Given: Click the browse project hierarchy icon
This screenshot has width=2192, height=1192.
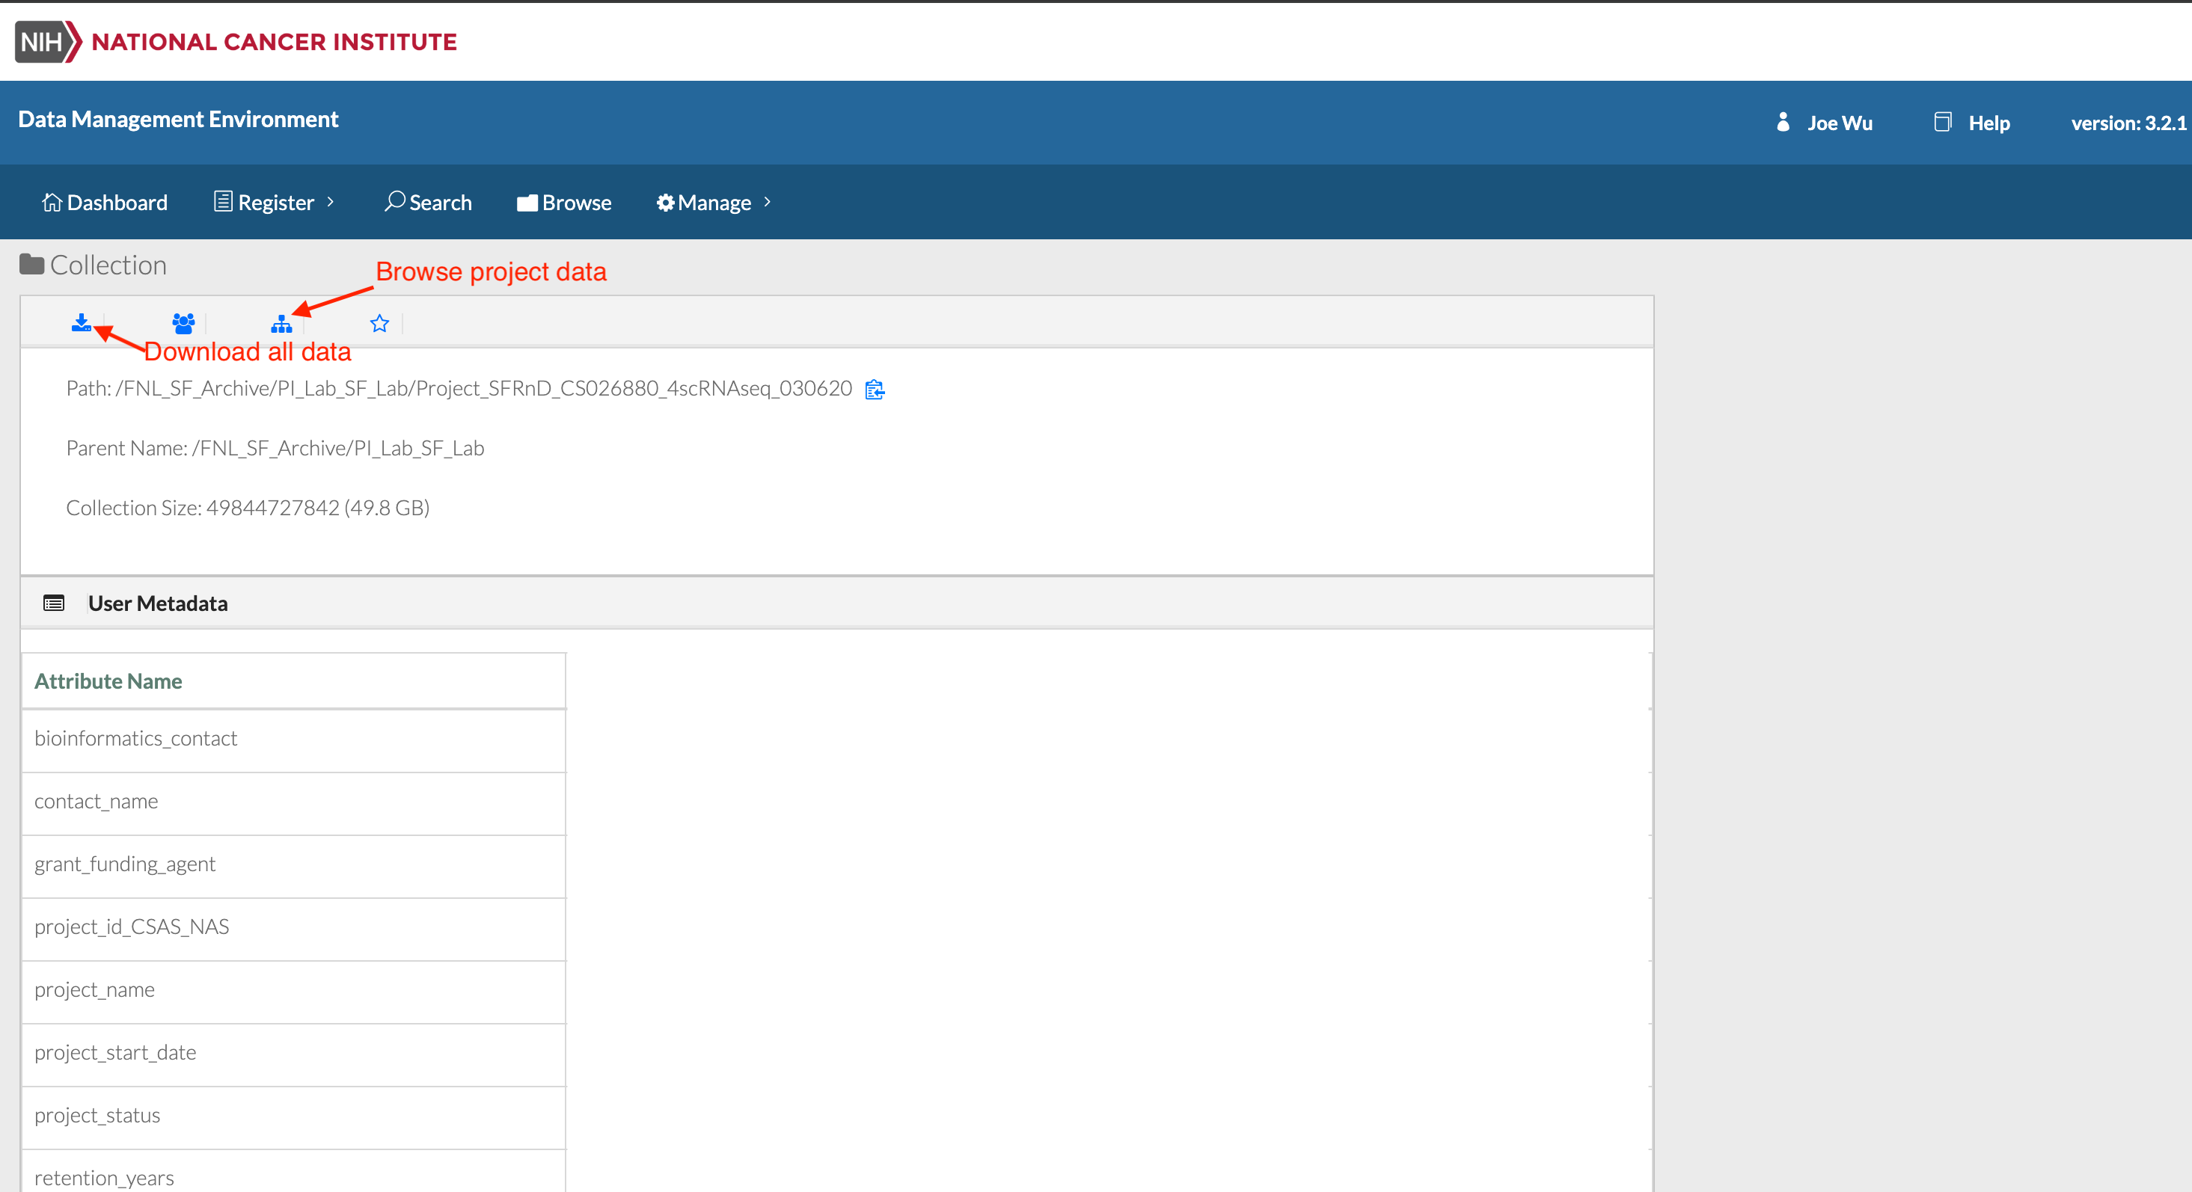Looking at the screenshot, I should pyautogui.click(x=281, y=324).
